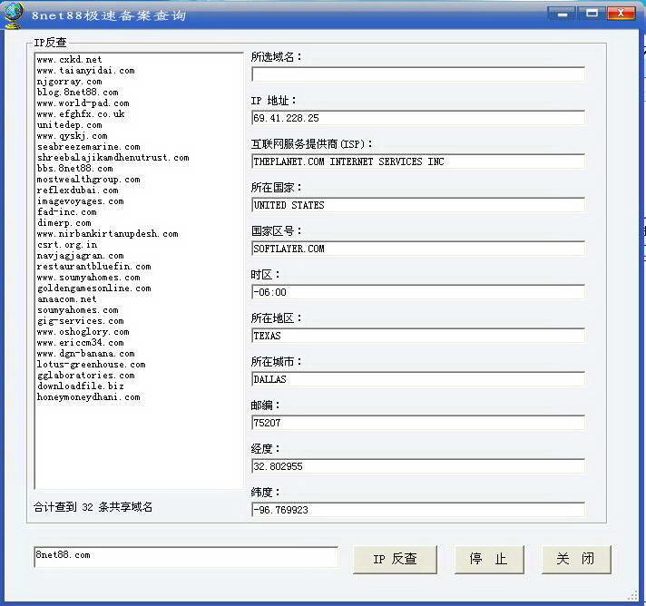This screenshot has width=646, height=606.
Task: Select www.efghfx.co.uk in the list
Action: (81, 114)
